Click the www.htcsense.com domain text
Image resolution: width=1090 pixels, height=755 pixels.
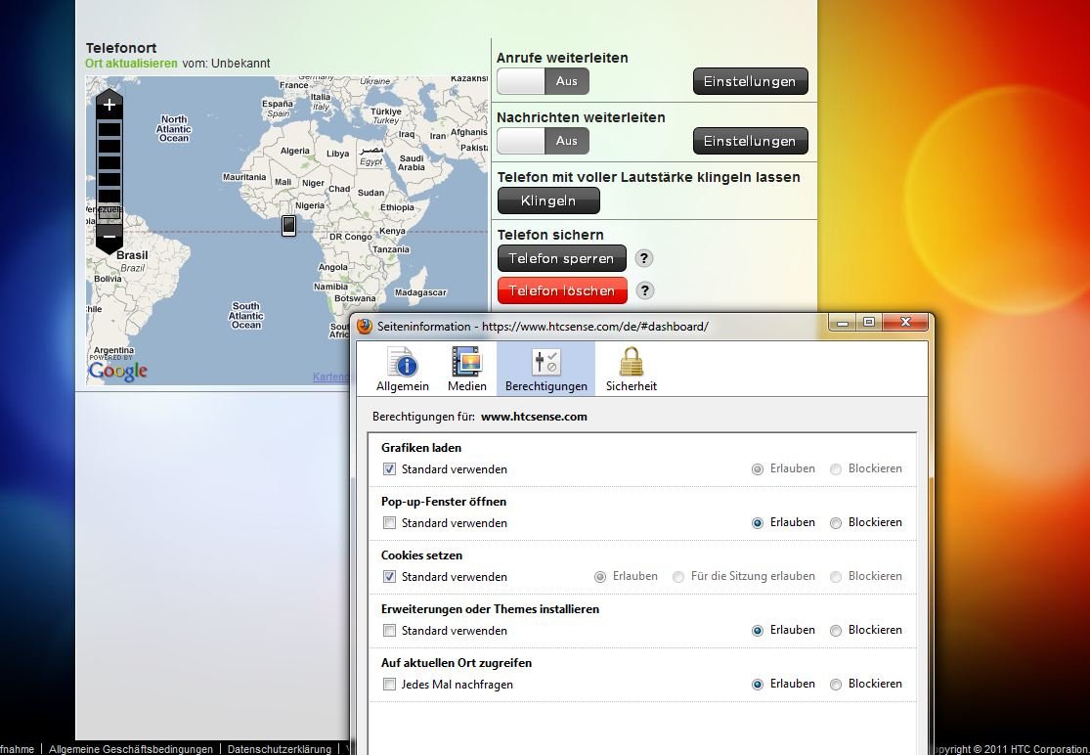[x=534, y=418]
